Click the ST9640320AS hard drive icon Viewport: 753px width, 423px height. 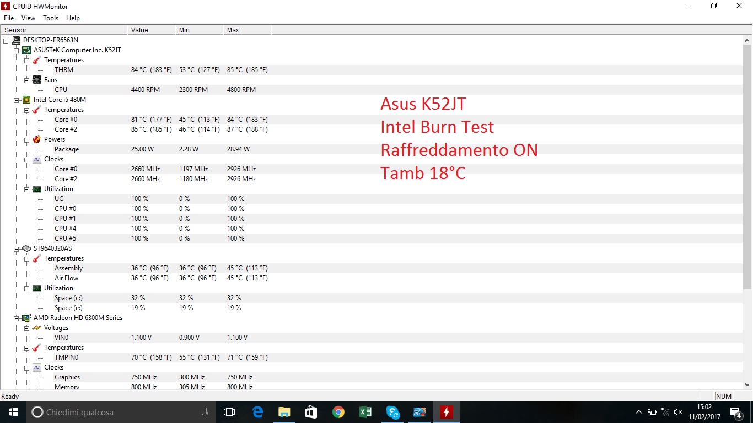pyautogui.click(x=26, y=248)
